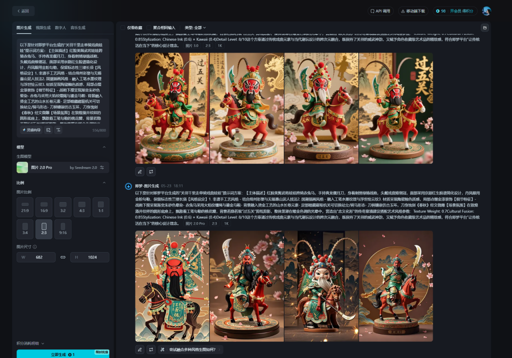Go back with the 返回 button
Image resolution: width=512 pixels, height=358 pixels.
23,11
